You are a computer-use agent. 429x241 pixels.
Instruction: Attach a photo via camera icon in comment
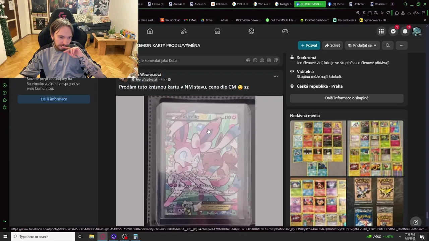pos(262,60)
